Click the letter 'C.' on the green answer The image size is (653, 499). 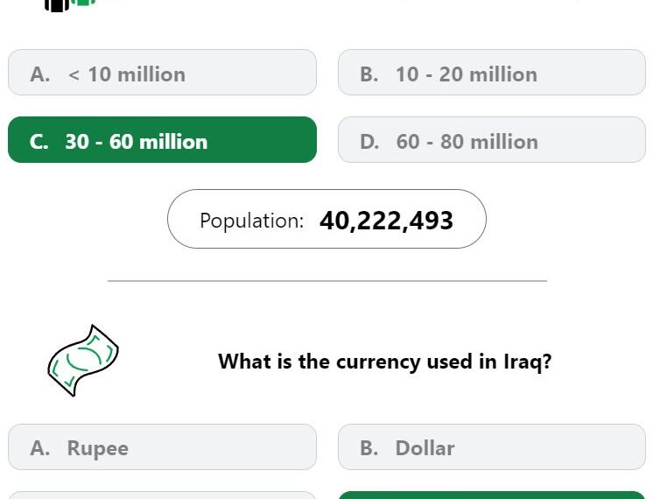(x=39, y=142)
